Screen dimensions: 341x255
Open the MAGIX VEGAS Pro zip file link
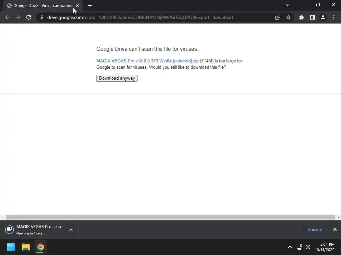pos(148,61)
